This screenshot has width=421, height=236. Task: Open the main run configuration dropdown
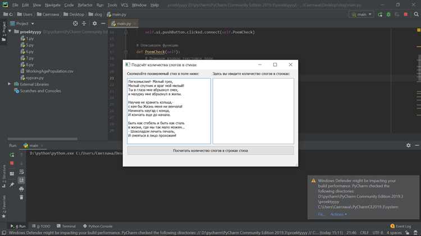point(361,15)
